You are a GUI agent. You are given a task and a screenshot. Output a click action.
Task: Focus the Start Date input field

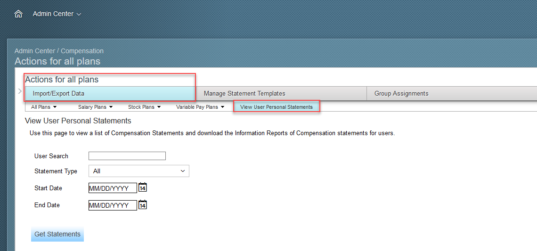click(x=113, y=187)
